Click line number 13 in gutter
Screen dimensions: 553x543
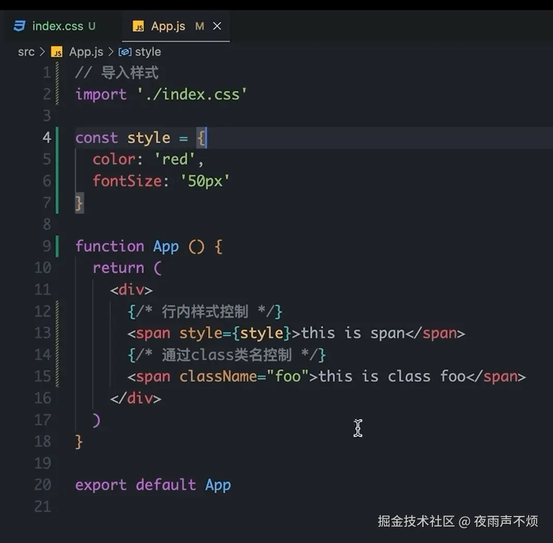coord(42,333)
